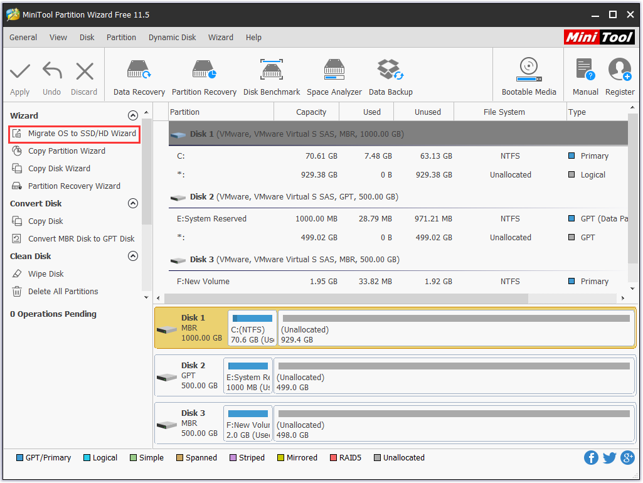Open the Dynamic Disk menu
The width and height of the screenshot is (643, 483).
tap(173, 37)
